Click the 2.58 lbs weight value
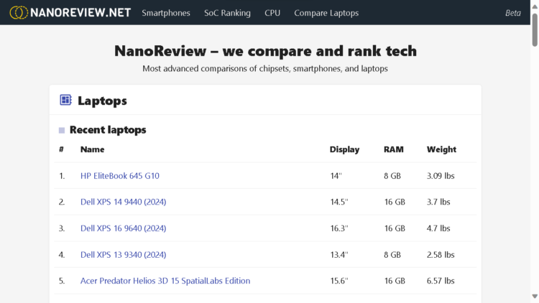 click(441, 255)
